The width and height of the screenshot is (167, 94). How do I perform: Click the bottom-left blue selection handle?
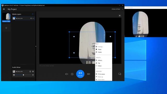pyautogui.click(x=69, y=58)
